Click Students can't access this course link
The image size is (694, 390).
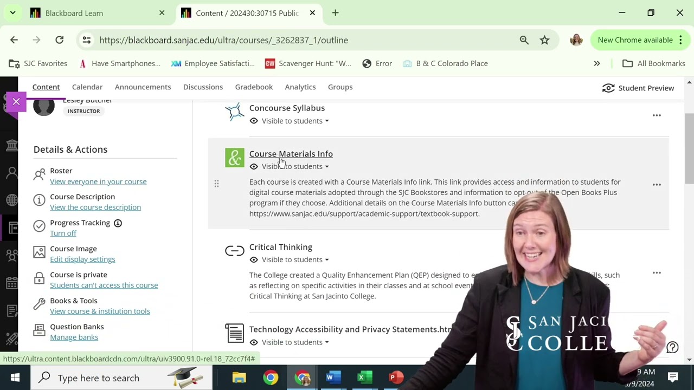(104, 285)
